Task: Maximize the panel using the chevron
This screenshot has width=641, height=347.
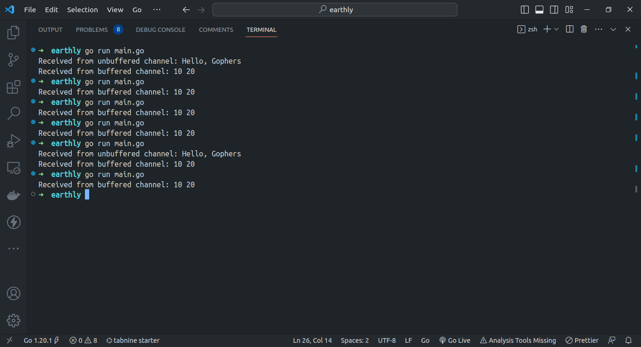Action: [x=613, y=29]
